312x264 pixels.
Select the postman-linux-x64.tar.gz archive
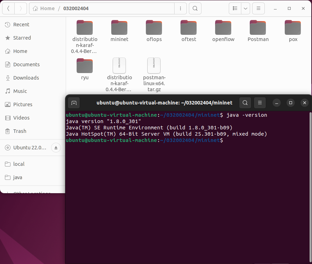[154, 75]
